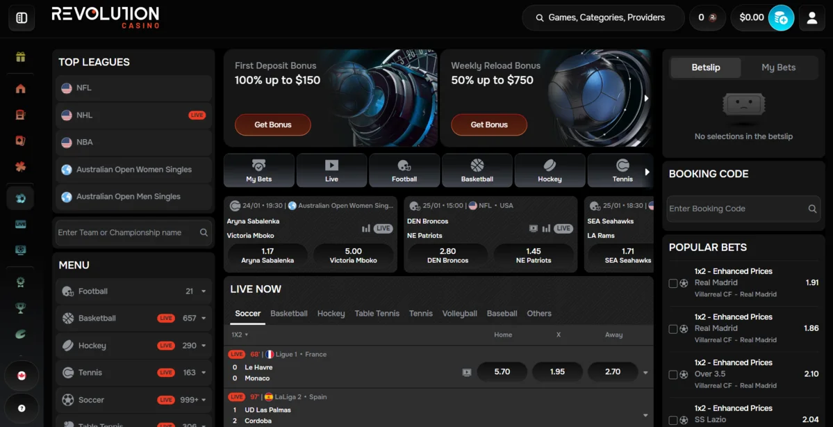Image resolution: width=833 pixels, height=427 pixels.
Task: Open the gift box promotions icon
Action: [21, 57]
